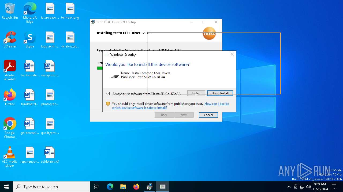Launch Firefox from desktop shortcut
343x192 pixels.
(x=10, y=97)
